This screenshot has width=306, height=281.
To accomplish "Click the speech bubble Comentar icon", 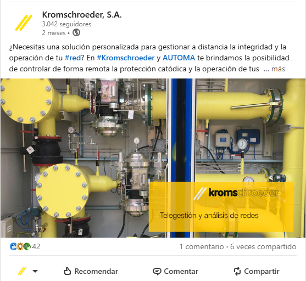I will [x=157, y=271].
